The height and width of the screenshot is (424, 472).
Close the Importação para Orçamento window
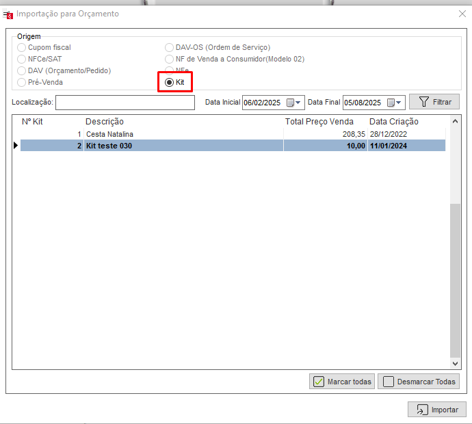(x=461, y=13)
